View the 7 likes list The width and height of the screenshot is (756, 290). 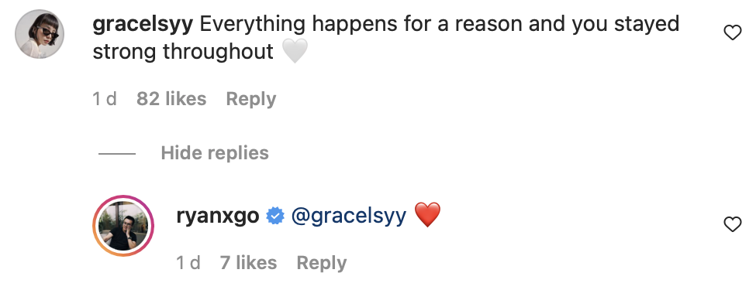tap(248, 263)
